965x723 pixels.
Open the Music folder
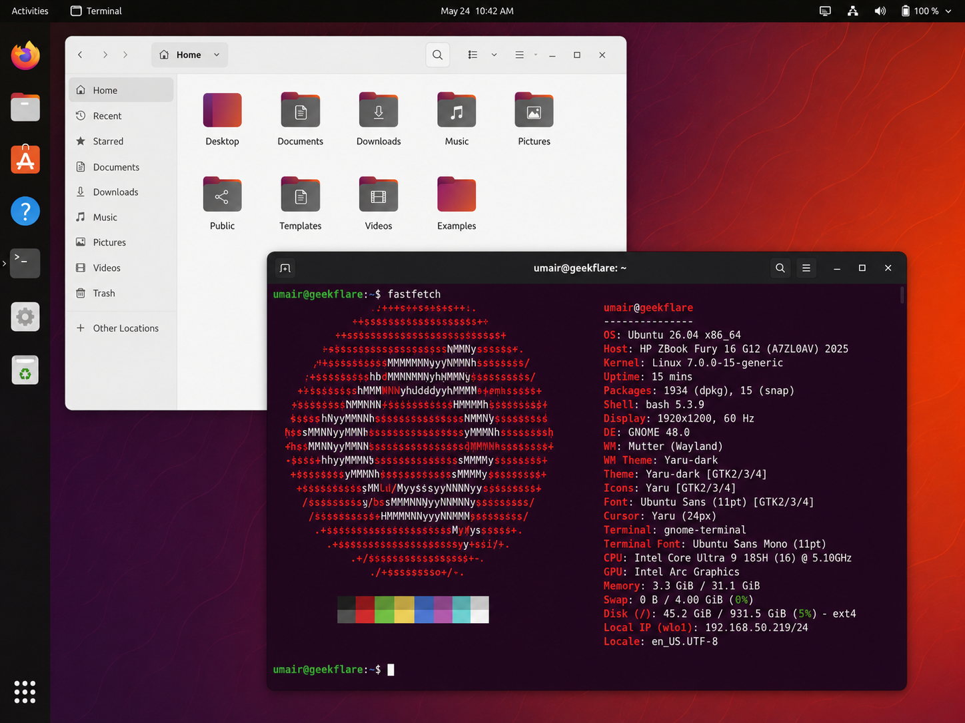coord(457,119)
